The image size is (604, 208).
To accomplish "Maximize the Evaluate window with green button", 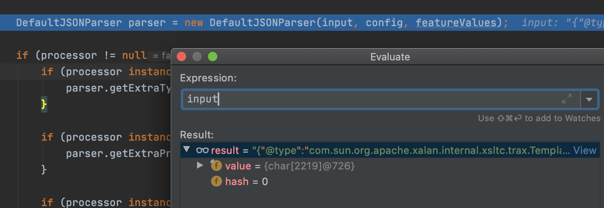I will click(212, 57).
